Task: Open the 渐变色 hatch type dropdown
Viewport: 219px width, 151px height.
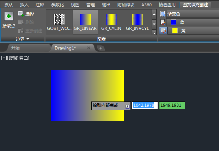Action: click(x=193, y=14)
